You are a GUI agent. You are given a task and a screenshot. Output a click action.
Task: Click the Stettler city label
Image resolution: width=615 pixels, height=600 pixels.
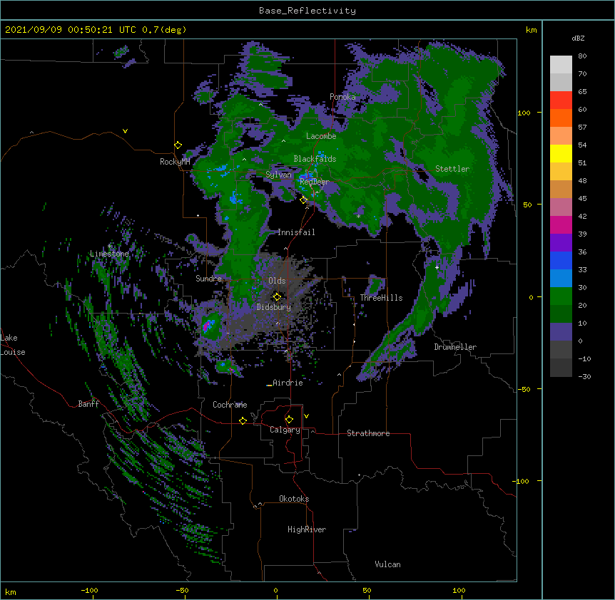452,169
